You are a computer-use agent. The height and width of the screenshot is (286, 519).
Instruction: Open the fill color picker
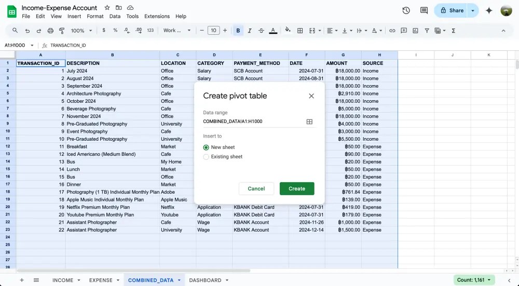tap(288, 31)
